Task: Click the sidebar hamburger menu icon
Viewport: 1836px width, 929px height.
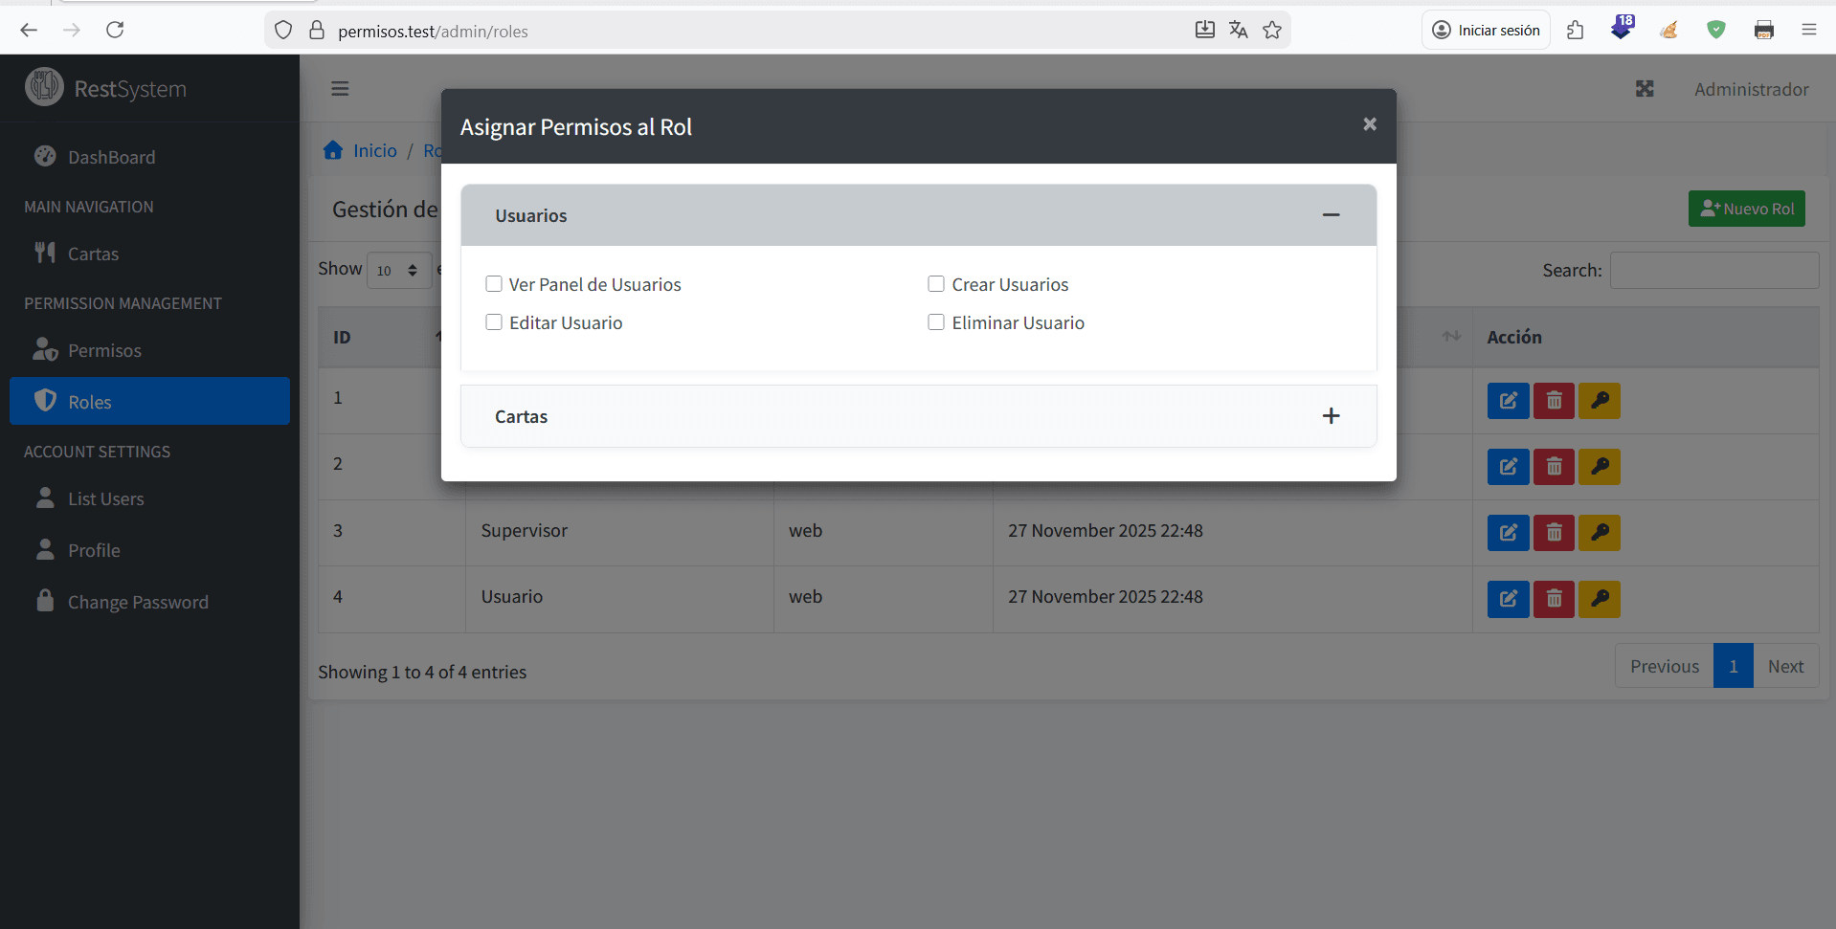Action: (x=340, y=89)
